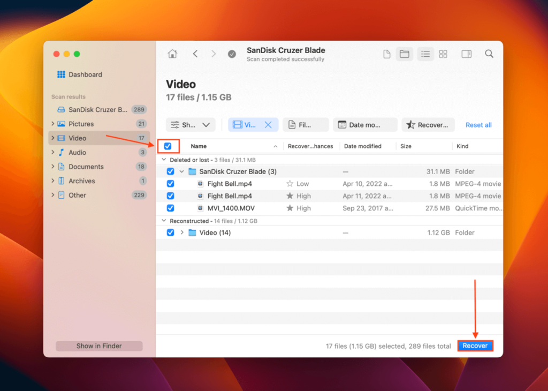This screenshot has height=391, width=548.
Task: Uncheck MVI_1400.MOV checkbox
Action: 170,208
